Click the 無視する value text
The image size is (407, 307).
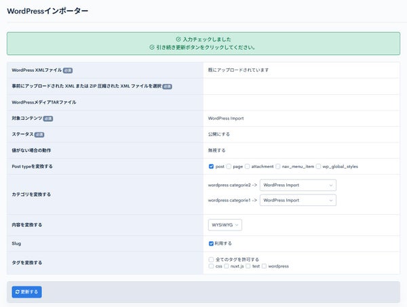click(217, 150)
